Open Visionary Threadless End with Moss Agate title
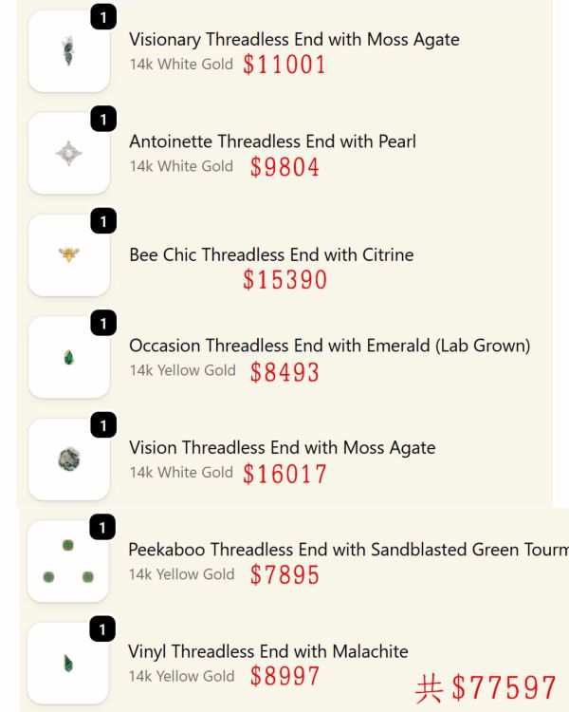The width and height of the screenshot is (569, 712). pos(294,39)
